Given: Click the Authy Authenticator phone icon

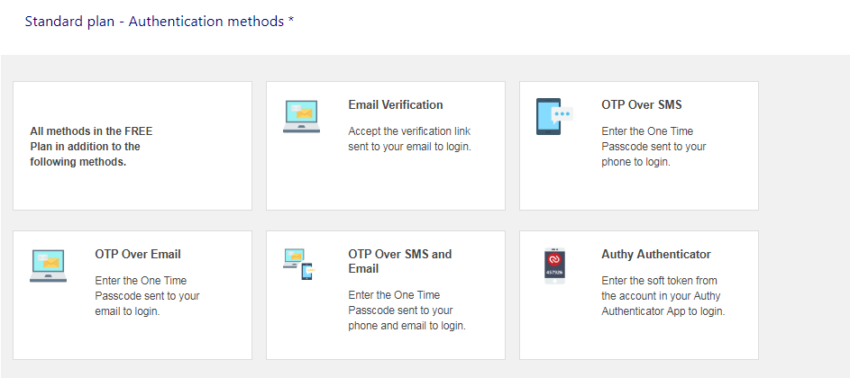Looking at the screenshot, I should (x=554, y=265).
